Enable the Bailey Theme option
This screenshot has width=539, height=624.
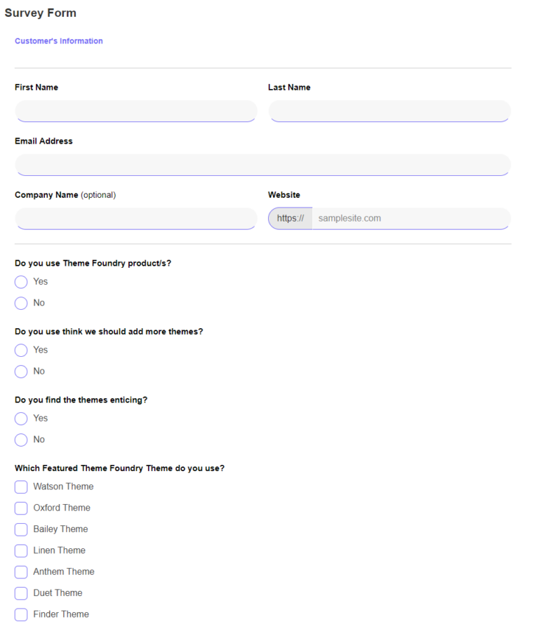point(21,529)
